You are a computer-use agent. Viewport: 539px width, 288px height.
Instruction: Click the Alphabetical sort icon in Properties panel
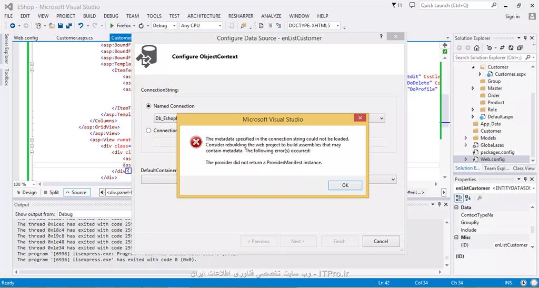pyautogui.click(x=468, y=198)
